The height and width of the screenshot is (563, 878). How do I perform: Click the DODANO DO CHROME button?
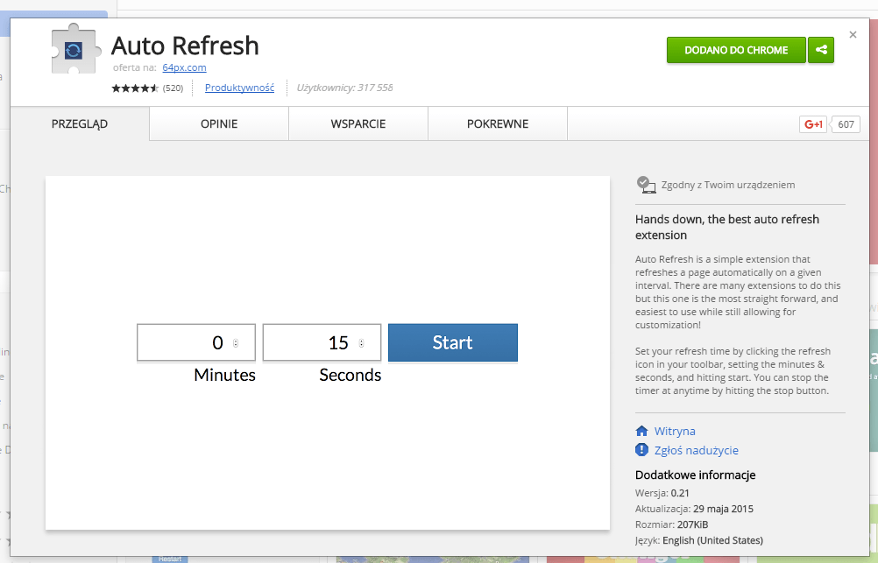tap(736, 50)
